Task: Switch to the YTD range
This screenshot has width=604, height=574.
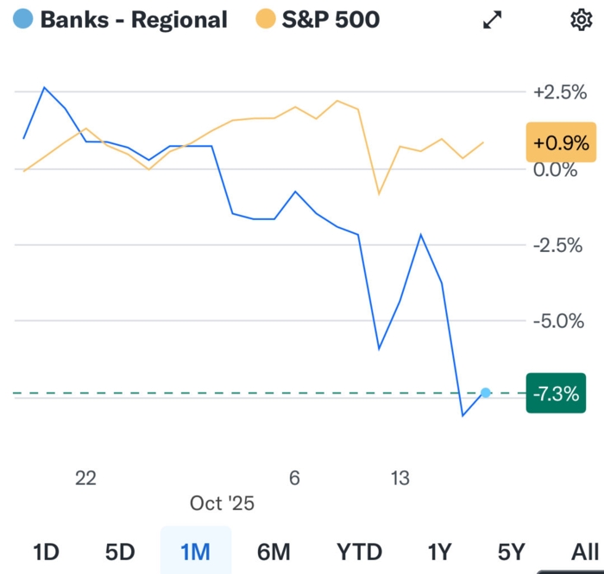Action: point(359,552)
